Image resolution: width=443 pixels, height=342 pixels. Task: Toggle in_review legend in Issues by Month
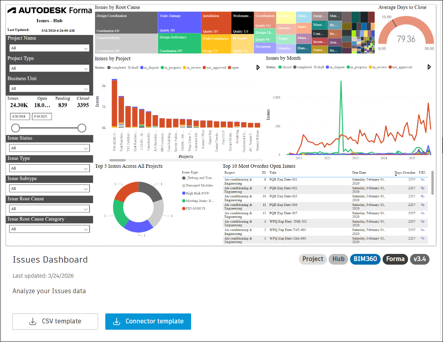[378, 67]
